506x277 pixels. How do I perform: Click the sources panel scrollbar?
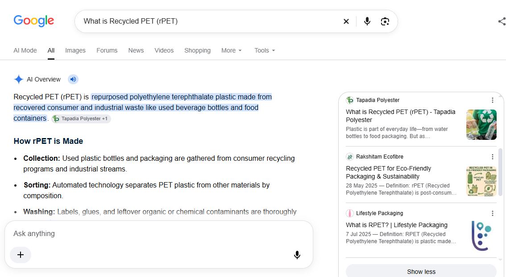coord(501,172)
